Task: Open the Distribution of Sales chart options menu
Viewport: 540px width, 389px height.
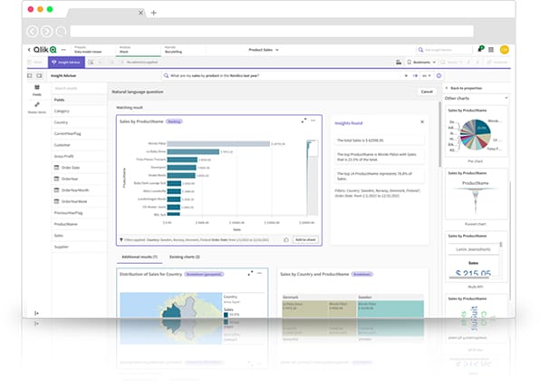Action: [260, 273]
